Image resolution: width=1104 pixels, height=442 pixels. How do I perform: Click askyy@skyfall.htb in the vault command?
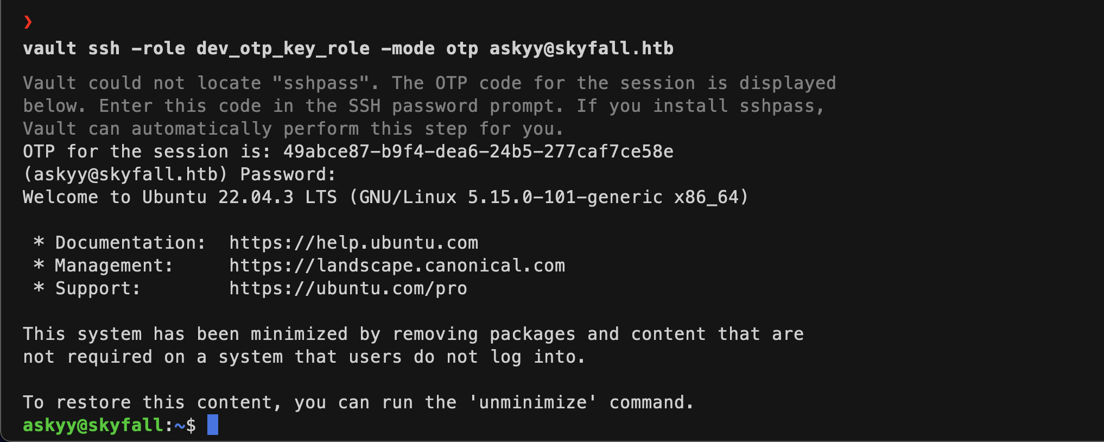(581, 48)
